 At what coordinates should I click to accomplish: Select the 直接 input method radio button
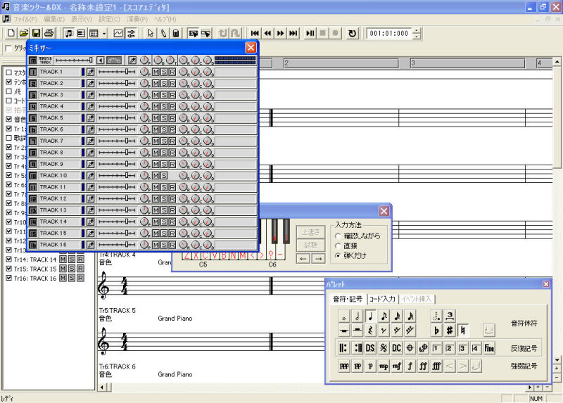(339, 246)
